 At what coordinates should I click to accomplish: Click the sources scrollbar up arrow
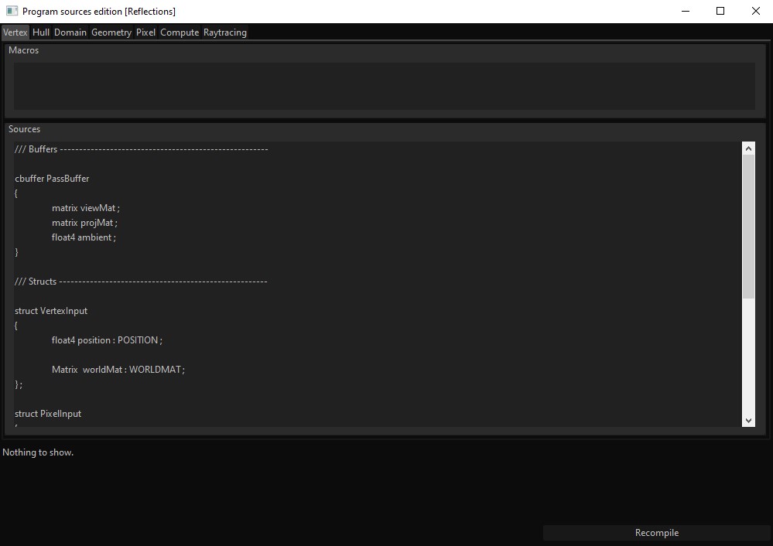748,148
